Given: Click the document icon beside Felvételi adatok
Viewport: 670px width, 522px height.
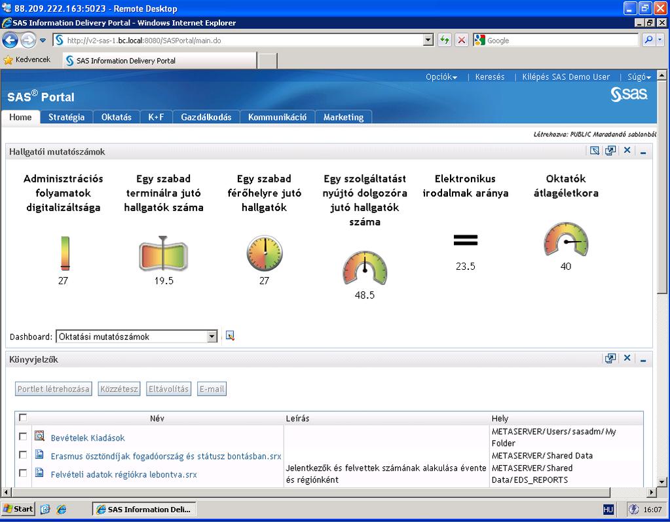Looking at the screenshot, I should click(39, 472).
